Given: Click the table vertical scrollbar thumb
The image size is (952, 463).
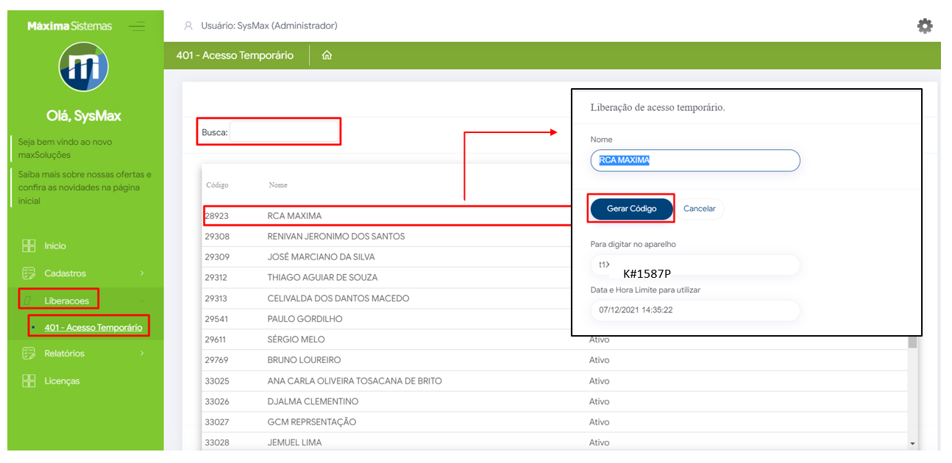Looking at the screenshot, I should pos(913,342).
